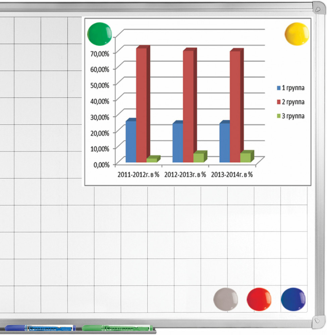The width and height of the screenshot is (327, 335).
Task: Click the "2013-2014г. в %" axis label
Action: coord(232,175)
